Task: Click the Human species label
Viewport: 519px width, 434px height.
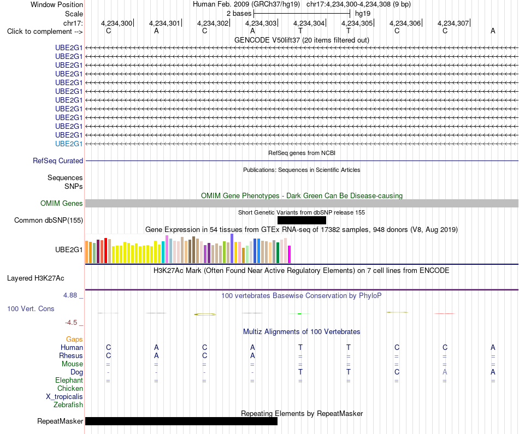Action: 72,347
